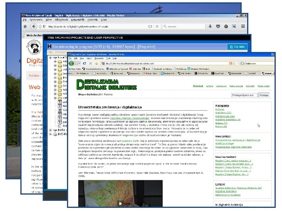Expand the folder beginning 'Do' in the HTTrack tree

[x=55, y=73]
